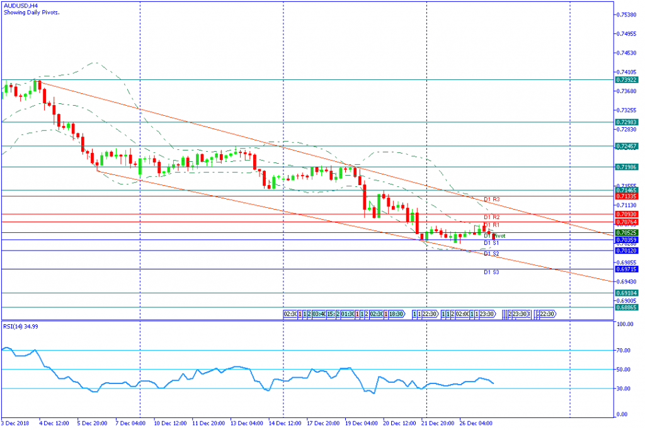Select the D1 R3 resistance label
The width and height of the screenshot is (645, 430).
[492, 200]
